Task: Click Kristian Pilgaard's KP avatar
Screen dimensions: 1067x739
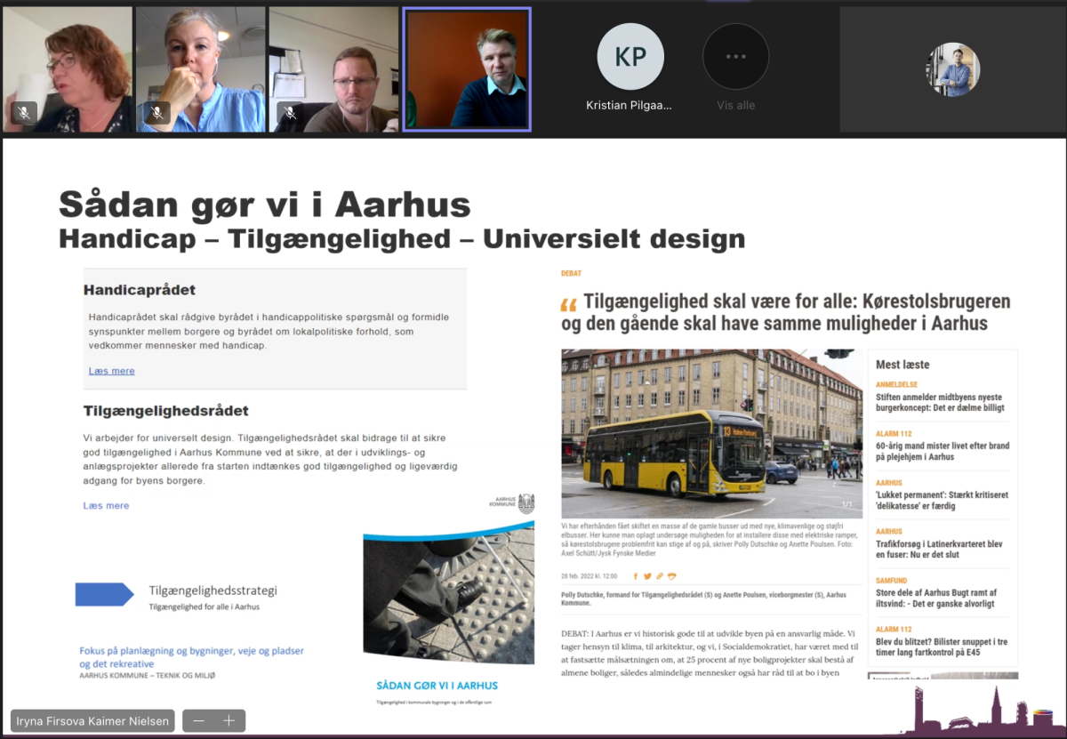Action: (x=630, y=55)
